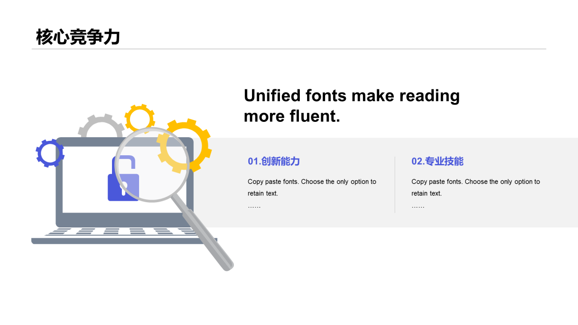This screenshot has width=578, height=325.
Task: Click the ellipsis below the 02 paragraph
Action: [418, 206]
